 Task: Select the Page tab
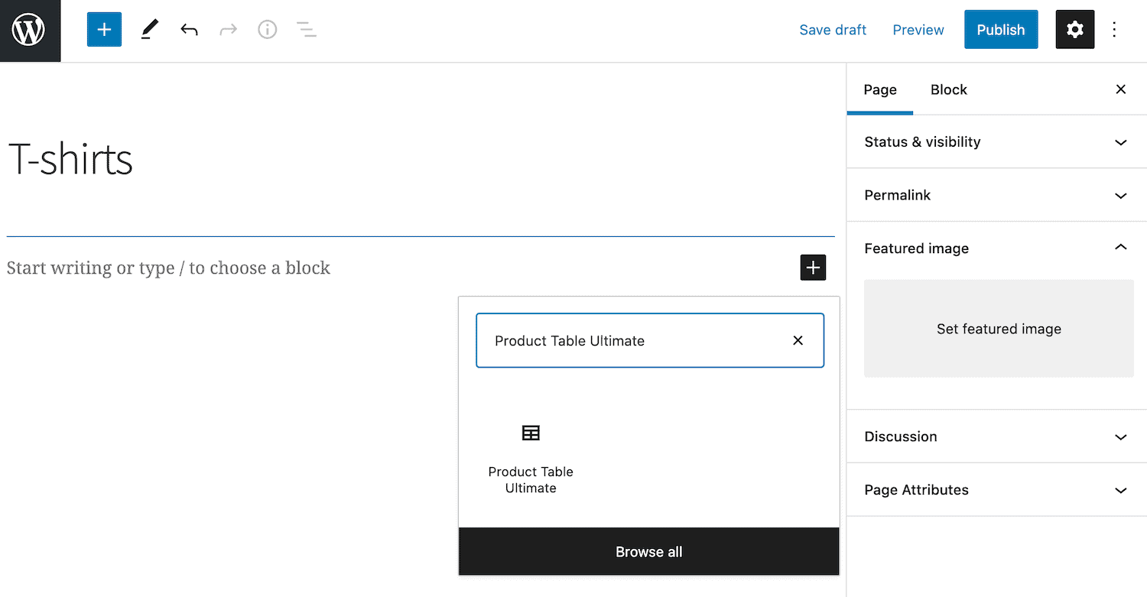880,89
